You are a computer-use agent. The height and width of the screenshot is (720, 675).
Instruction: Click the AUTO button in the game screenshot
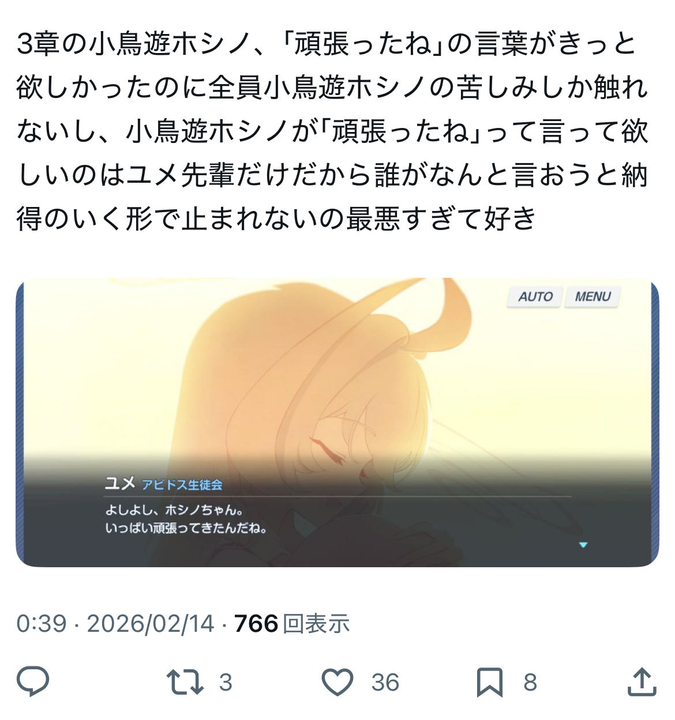[x=534, y=297]
